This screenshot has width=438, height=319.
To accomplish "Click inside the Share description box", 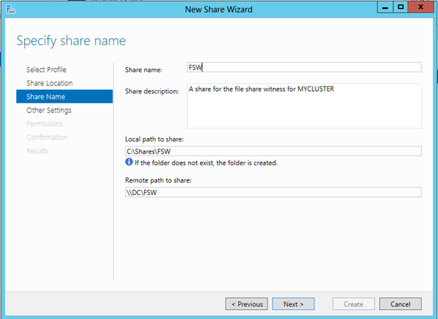I will click(x=303, y=105).
